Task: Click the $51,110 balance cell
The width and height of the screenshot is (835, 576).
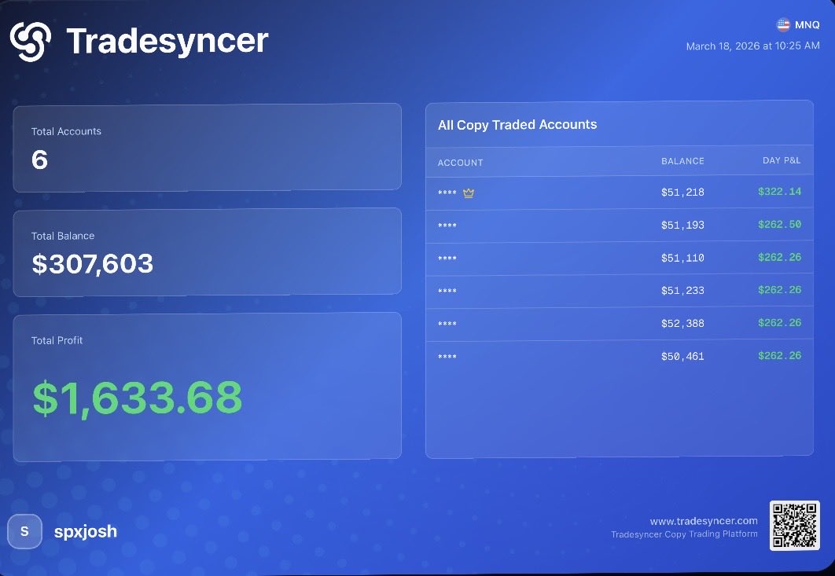Action: (x=682, y=259)
